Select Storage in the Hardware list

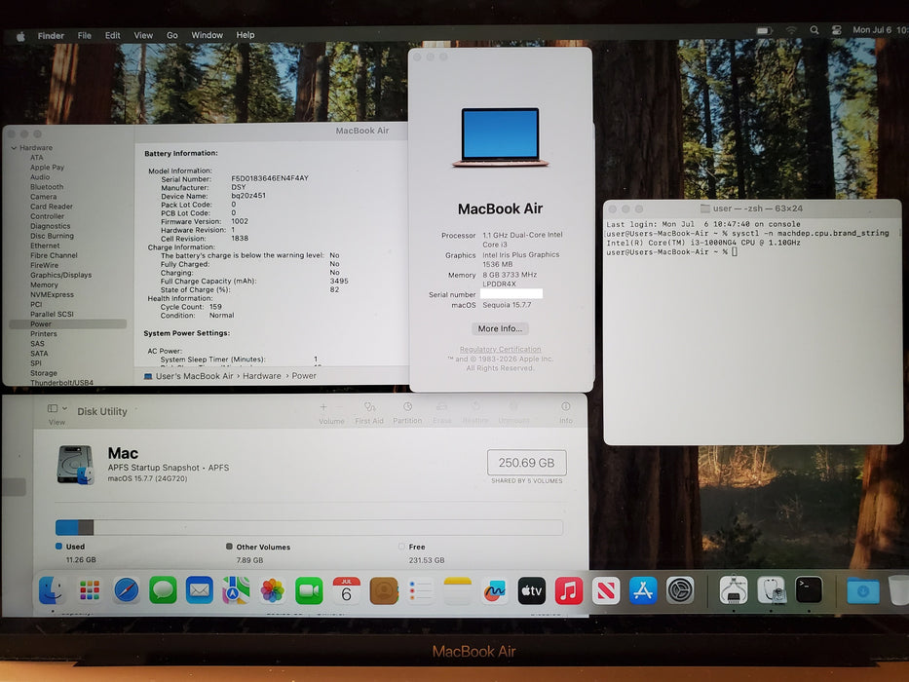pos(44,373)
